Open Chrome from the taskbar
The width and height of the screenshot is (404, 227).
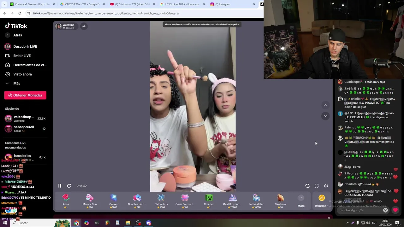coord(77,223)
